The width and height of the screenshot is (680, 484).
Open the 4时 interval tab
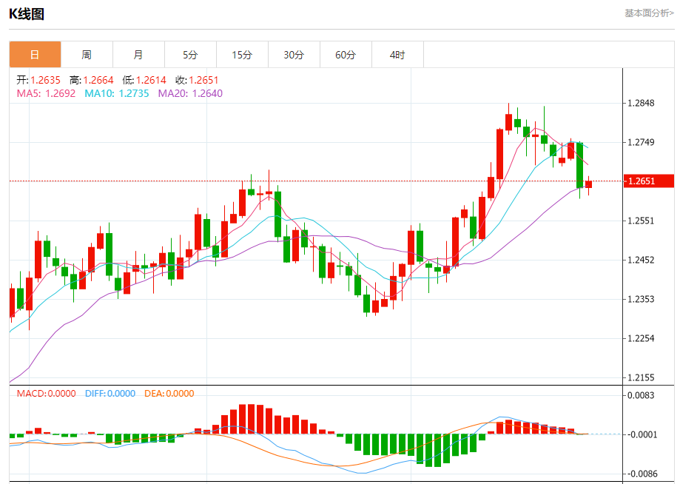coord(397,55)
